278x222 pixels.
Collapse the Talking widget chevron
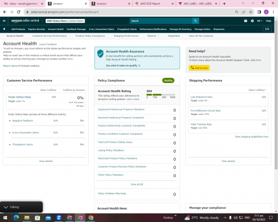pos(6,207)
